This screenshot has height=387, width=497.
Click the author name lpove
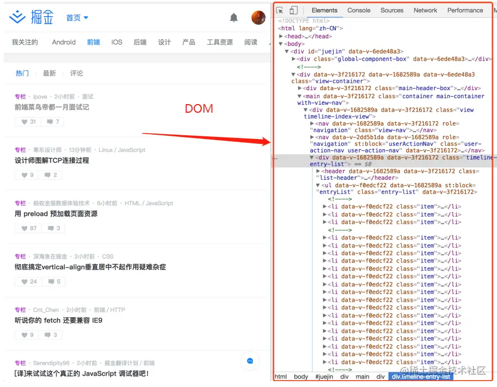pyautogui.click(x=40, y=97)
